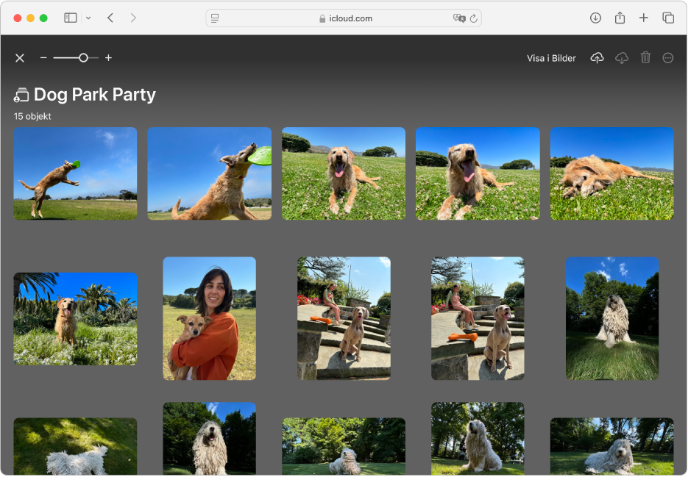Open photo of dog sleeping on grass
The image size is (688, 477).
coord(612,173)
